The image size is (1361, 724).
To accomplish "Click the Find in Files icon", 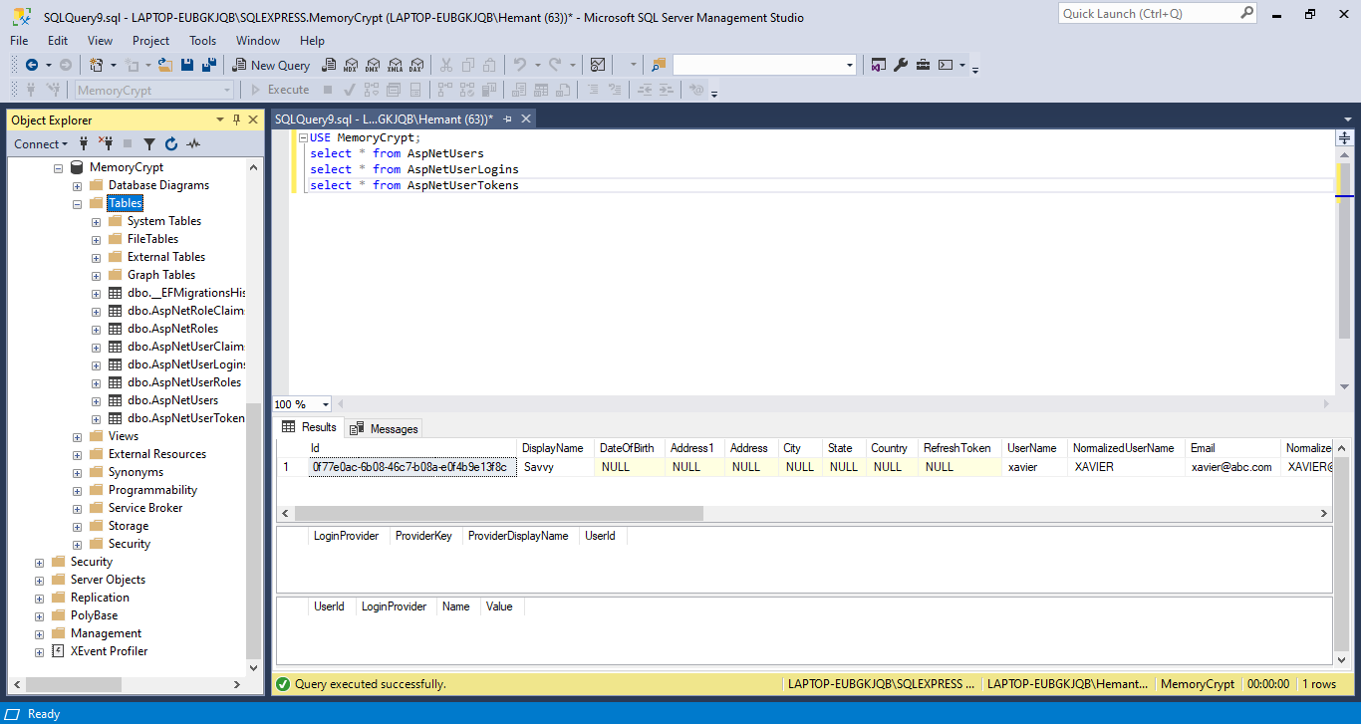I will click(658, 65).
